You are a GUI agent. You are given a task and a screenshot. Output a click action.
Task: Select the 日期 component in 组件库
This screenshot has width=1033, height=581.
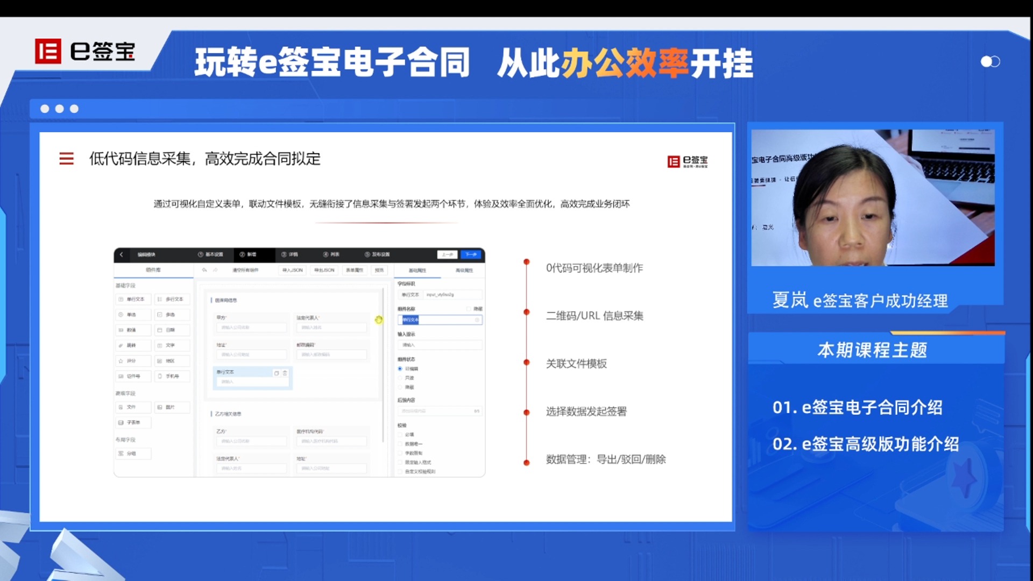pos(172,330)
